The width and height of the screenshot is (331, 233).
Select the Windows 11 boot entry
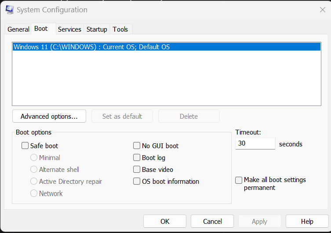tap(91, 47)
